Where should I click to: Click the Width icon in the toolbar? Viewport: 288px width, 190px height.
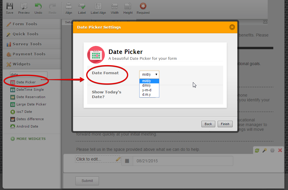(x=115, y=8)
